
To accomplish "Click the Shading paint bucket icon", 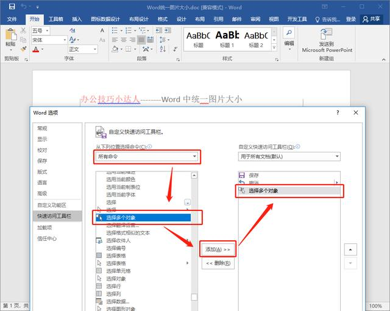I will pyautogui.click(x=115, y=49).
